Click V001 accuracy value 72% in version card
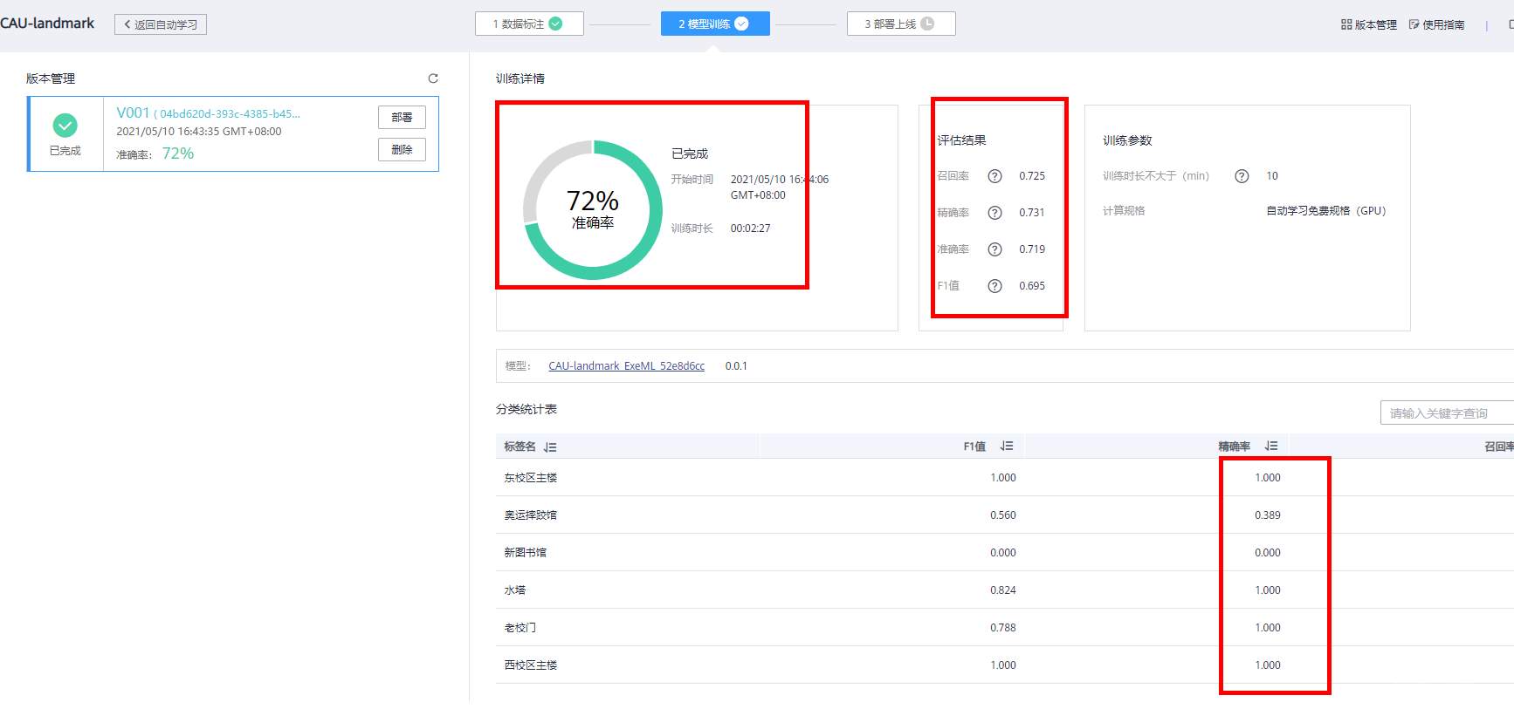Image resolution: width=1514 pixels, height=709 pixels. pyautogui.click(x=178, y=153)
